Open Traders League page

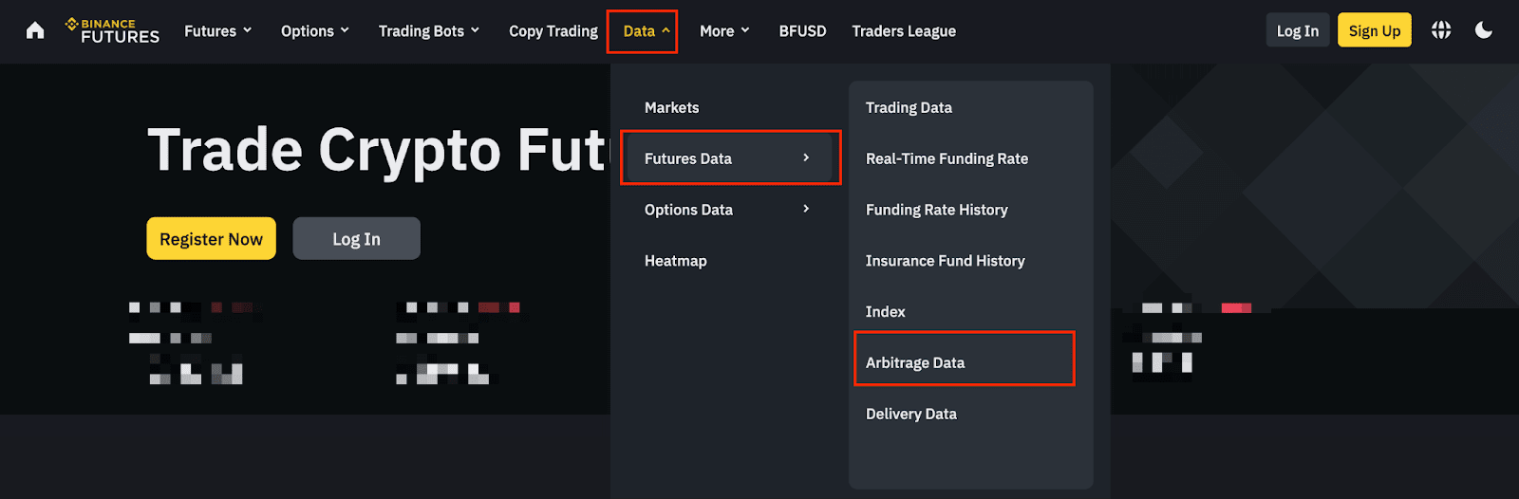tap(904, 30)
